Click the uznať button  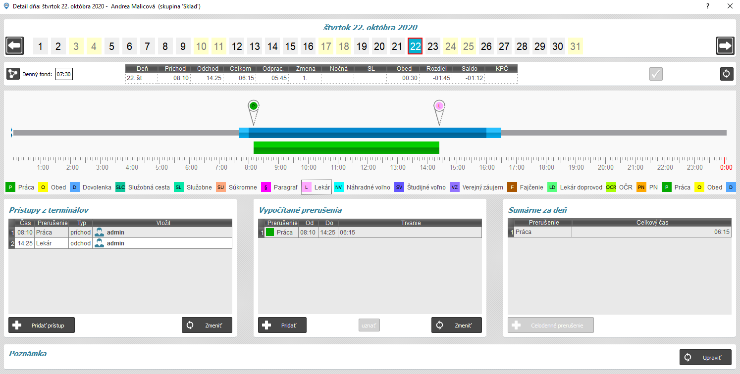click(369, 325)
